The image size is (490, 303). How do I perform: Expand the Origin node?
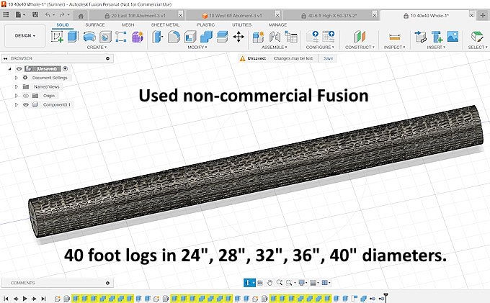click(17, 96)
